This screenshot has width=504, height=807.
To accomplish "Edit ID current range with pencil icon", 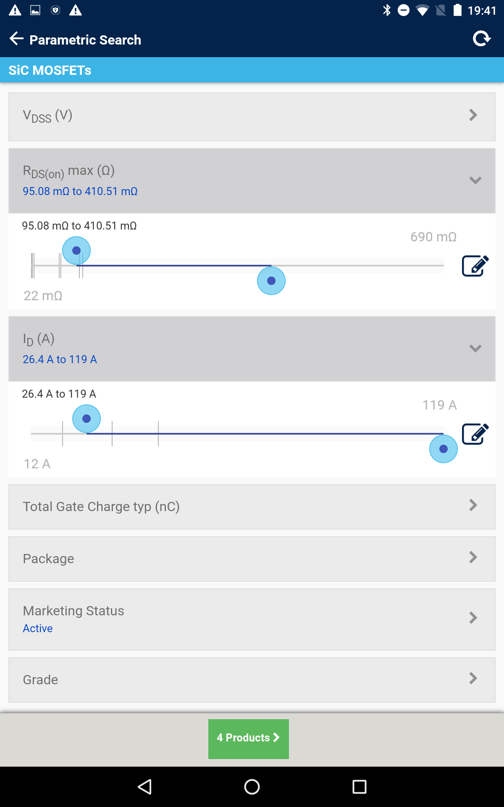I will [x=475, y=434].
